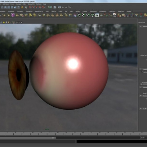Switch to the Animation shelf tab
This screenshot has height=147, width=147.
pos(11,11)
